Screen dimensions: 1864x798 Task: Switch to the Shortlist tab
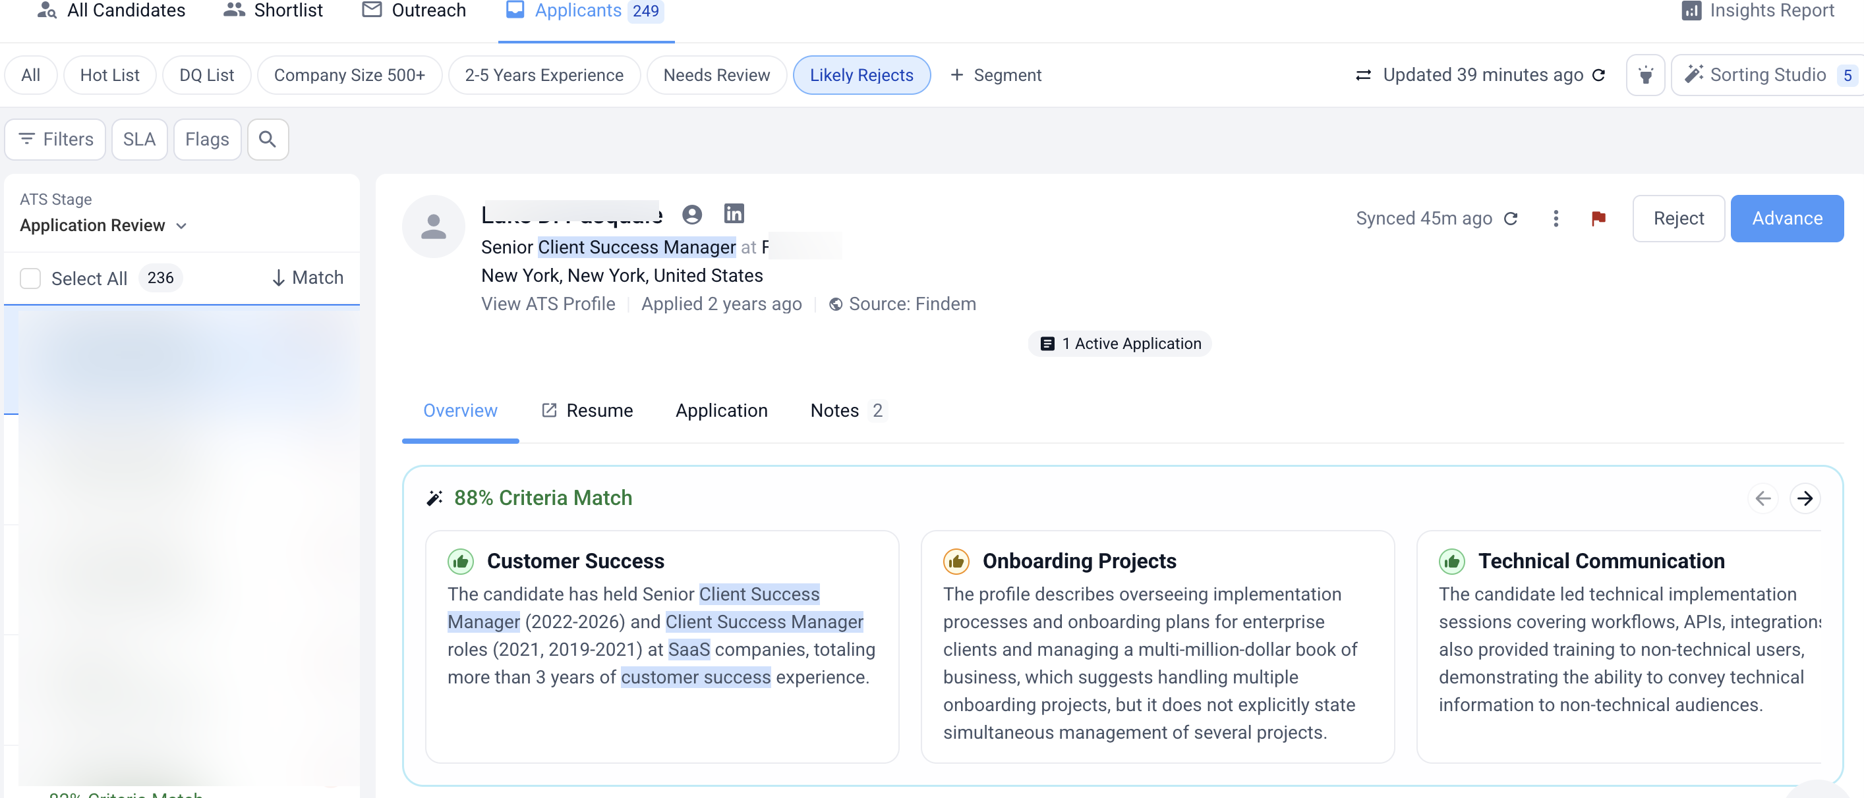[273, 11]
